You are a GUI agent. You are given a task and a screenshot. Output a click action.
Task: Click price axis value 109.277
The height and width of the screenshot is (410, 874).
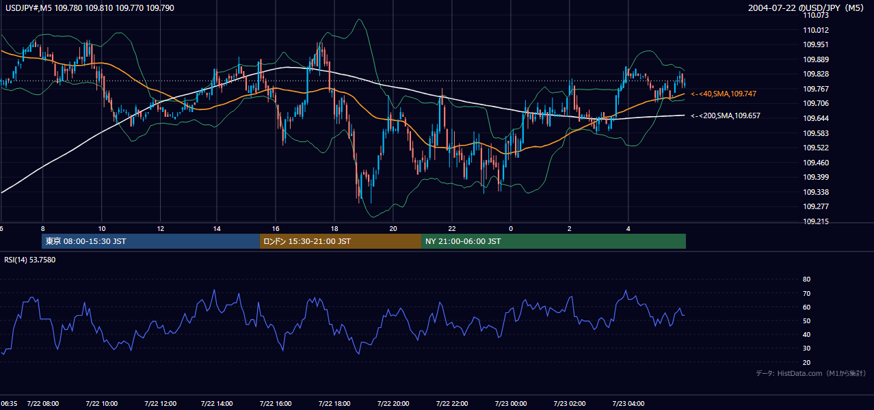817,206
